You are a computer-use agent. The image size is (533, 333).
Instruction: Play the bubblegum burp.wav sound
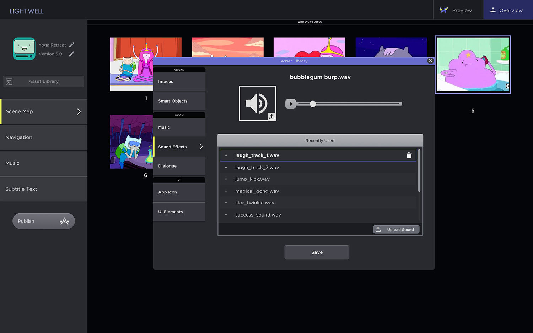pos(291,104)
